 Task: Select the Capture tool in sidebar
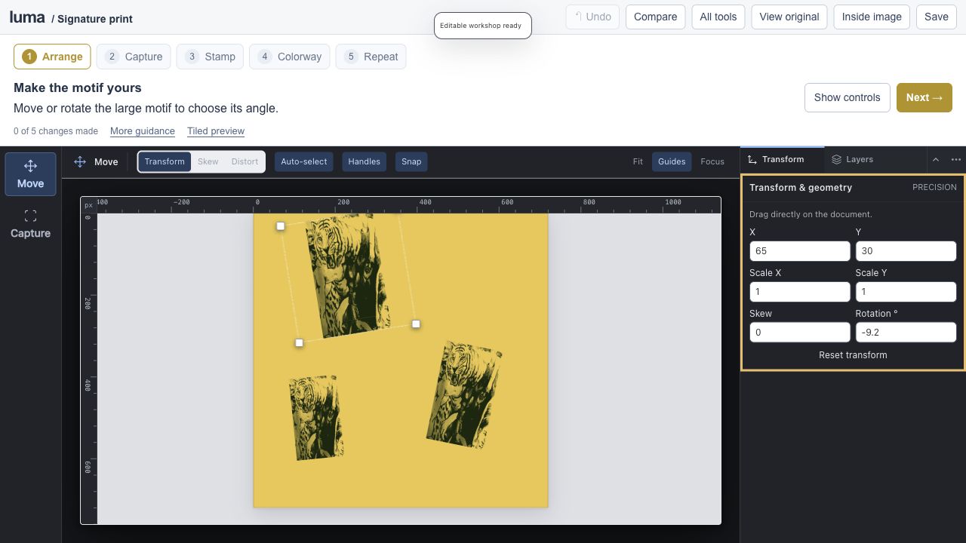pyautogui.click(x=30, y=225)
